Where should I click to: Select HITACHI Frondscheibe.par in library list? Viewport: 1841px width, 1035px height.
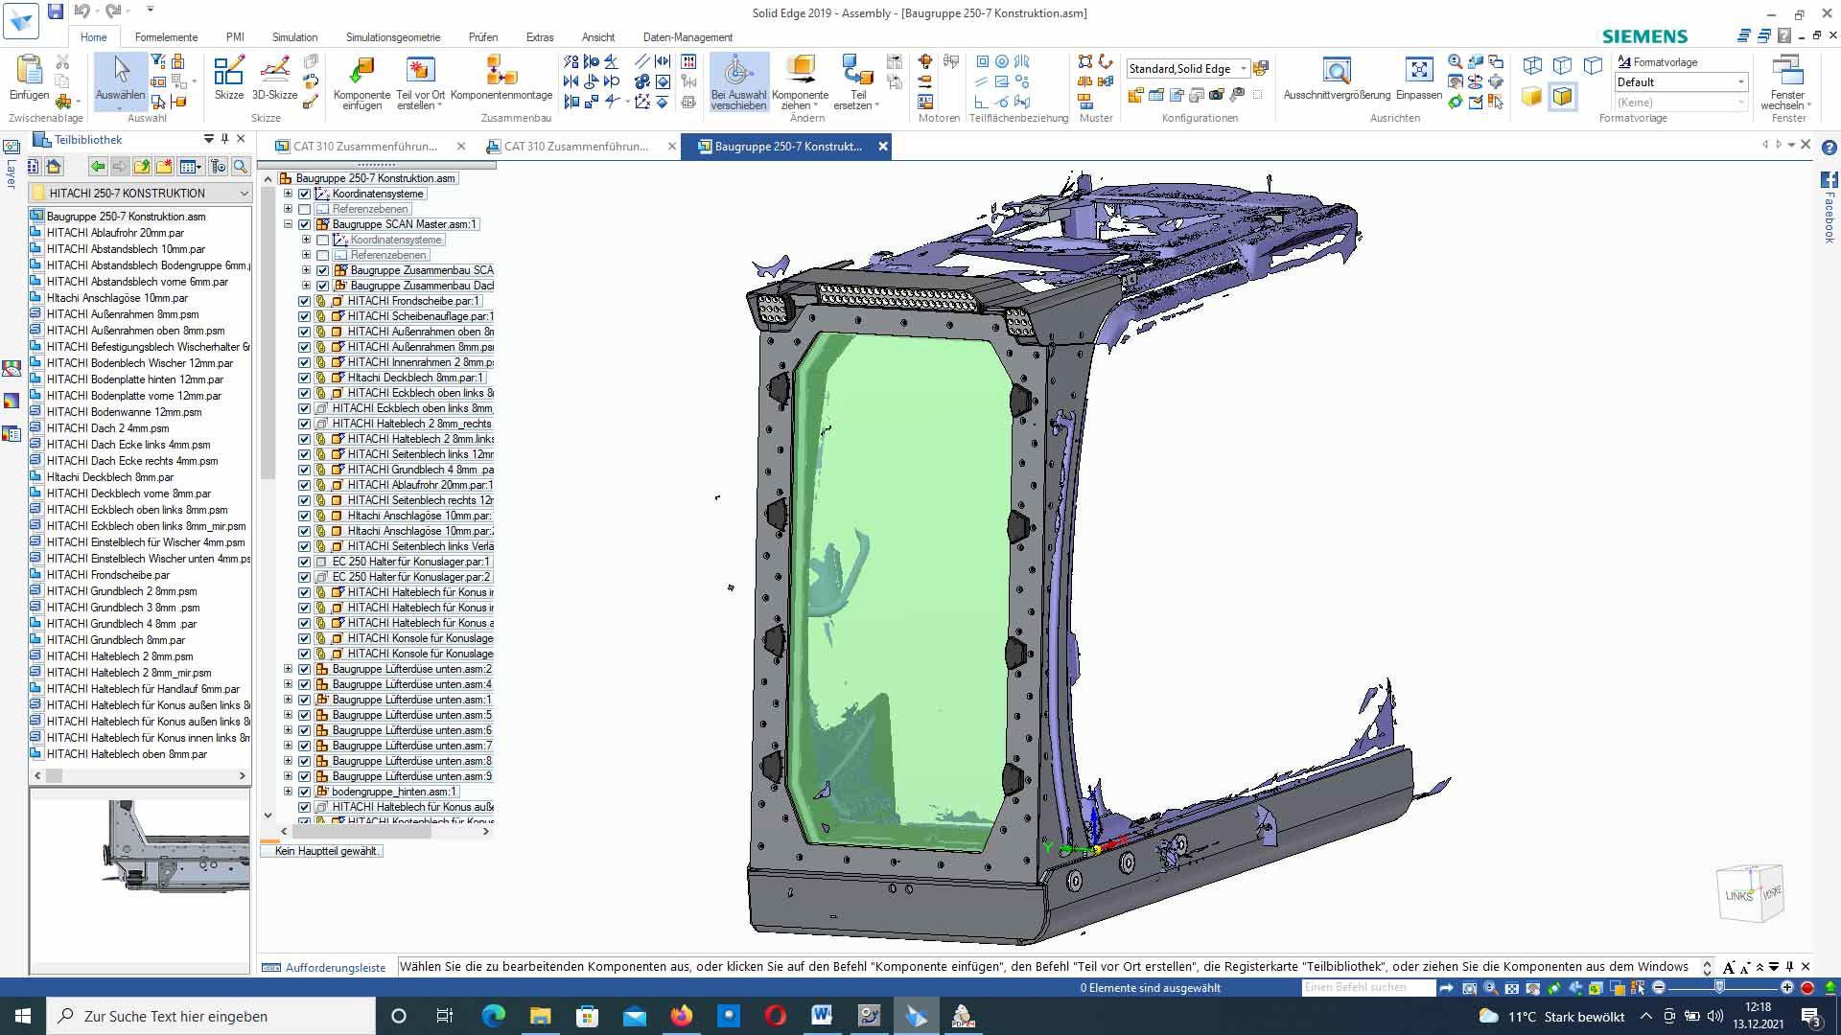coord(107,575)
